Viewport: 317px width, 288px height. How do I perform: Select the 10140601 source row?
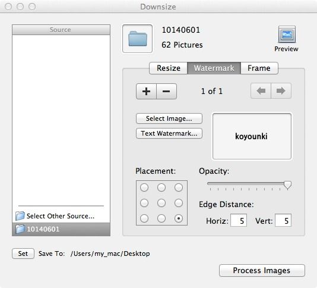61,229
